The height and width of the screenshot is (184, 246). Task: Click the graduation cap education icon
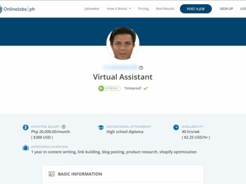[101, 127]
